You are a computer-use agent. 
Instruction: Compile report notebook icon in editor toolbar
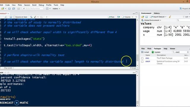[42, 17]
